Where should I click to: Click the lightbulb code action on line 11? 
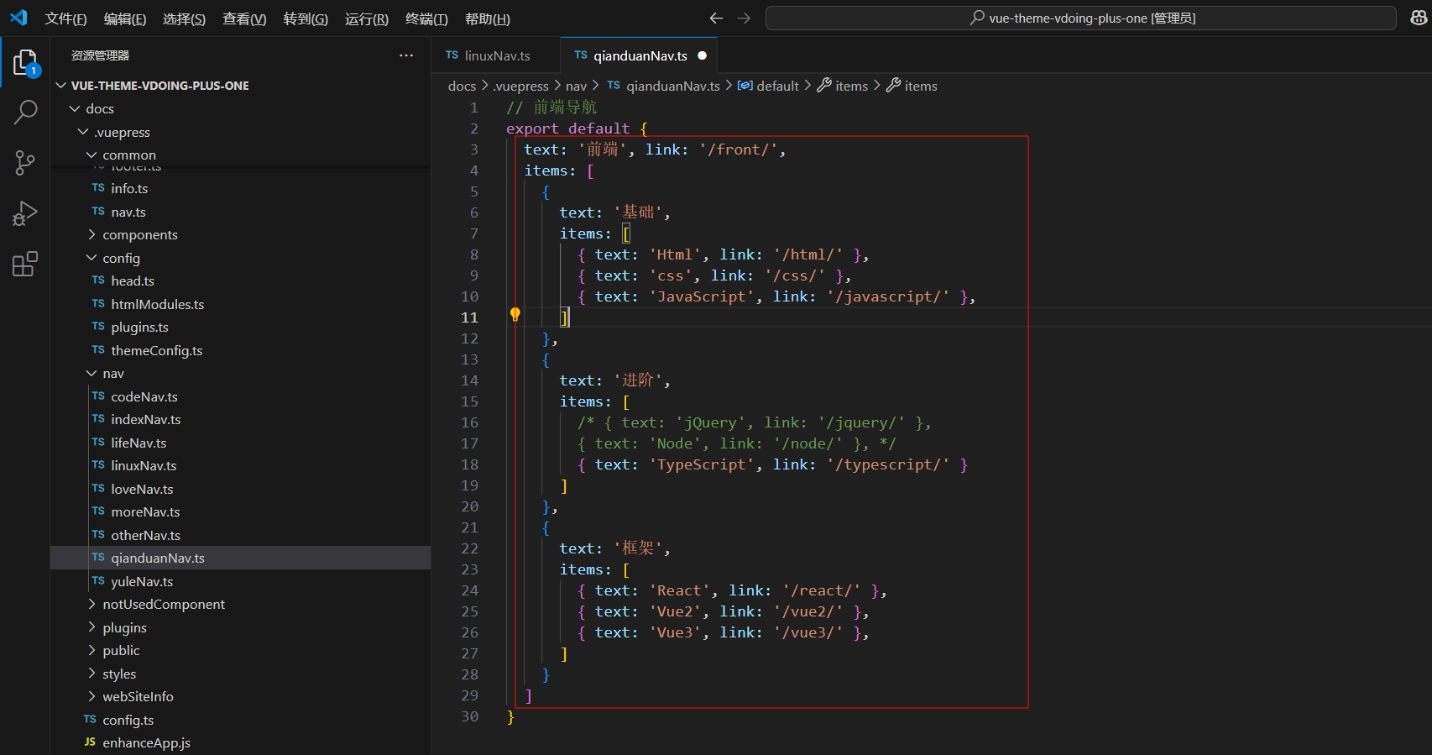tap(515, 315)
